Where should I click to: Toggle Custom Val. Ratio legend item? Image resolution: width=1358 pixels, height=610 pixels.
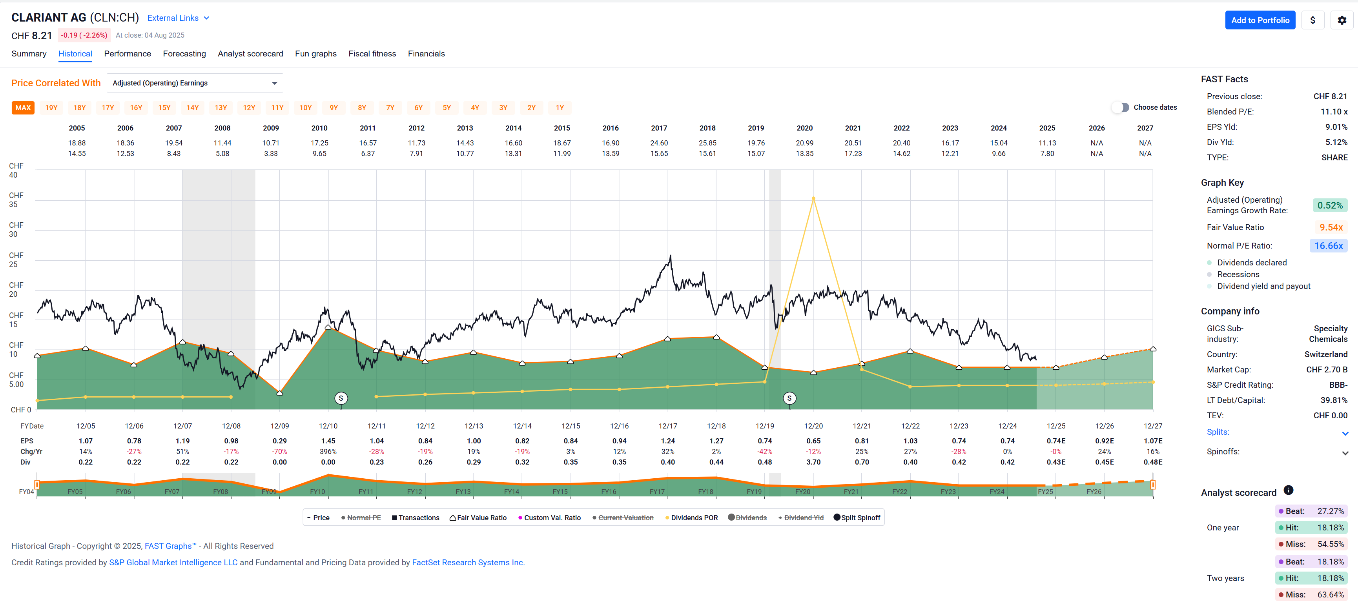click(x=549, y=518)
